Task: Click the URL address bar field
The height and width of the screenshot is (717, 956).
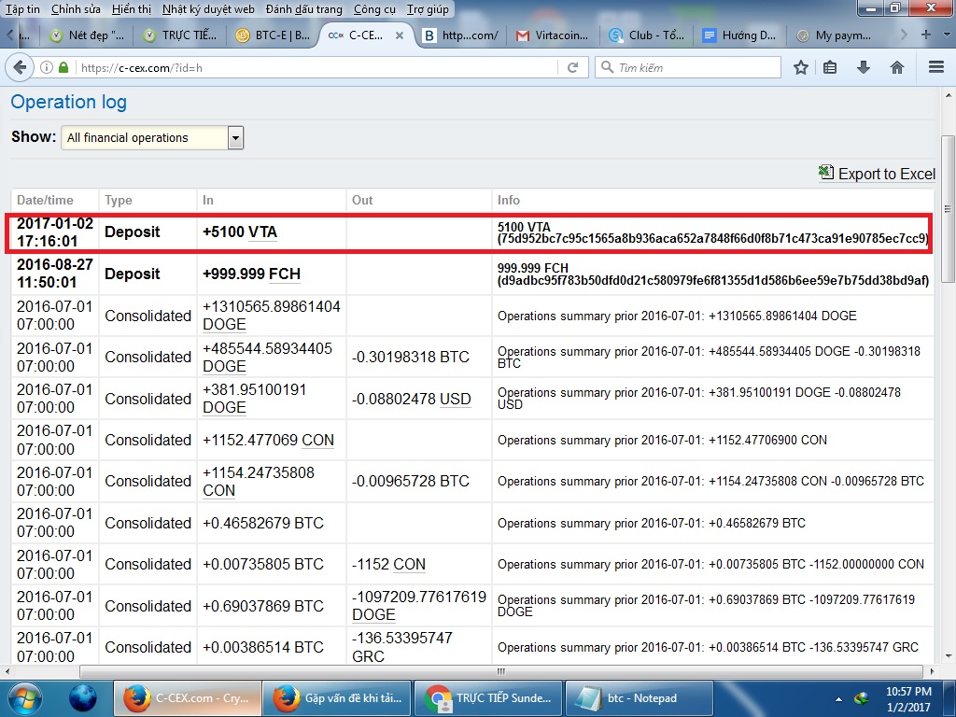Action: [x=317, y=67]
